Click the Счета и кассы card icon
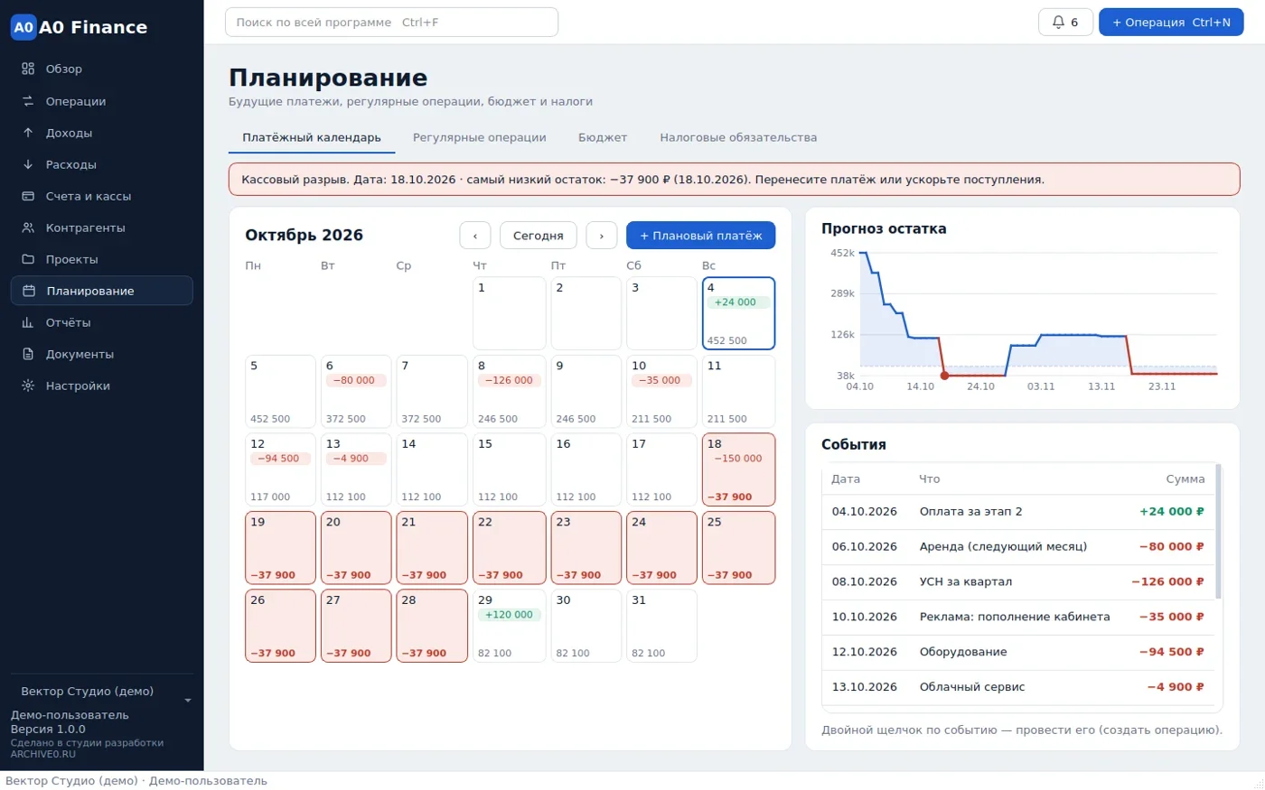1265x790 pixels. (28, 196)
